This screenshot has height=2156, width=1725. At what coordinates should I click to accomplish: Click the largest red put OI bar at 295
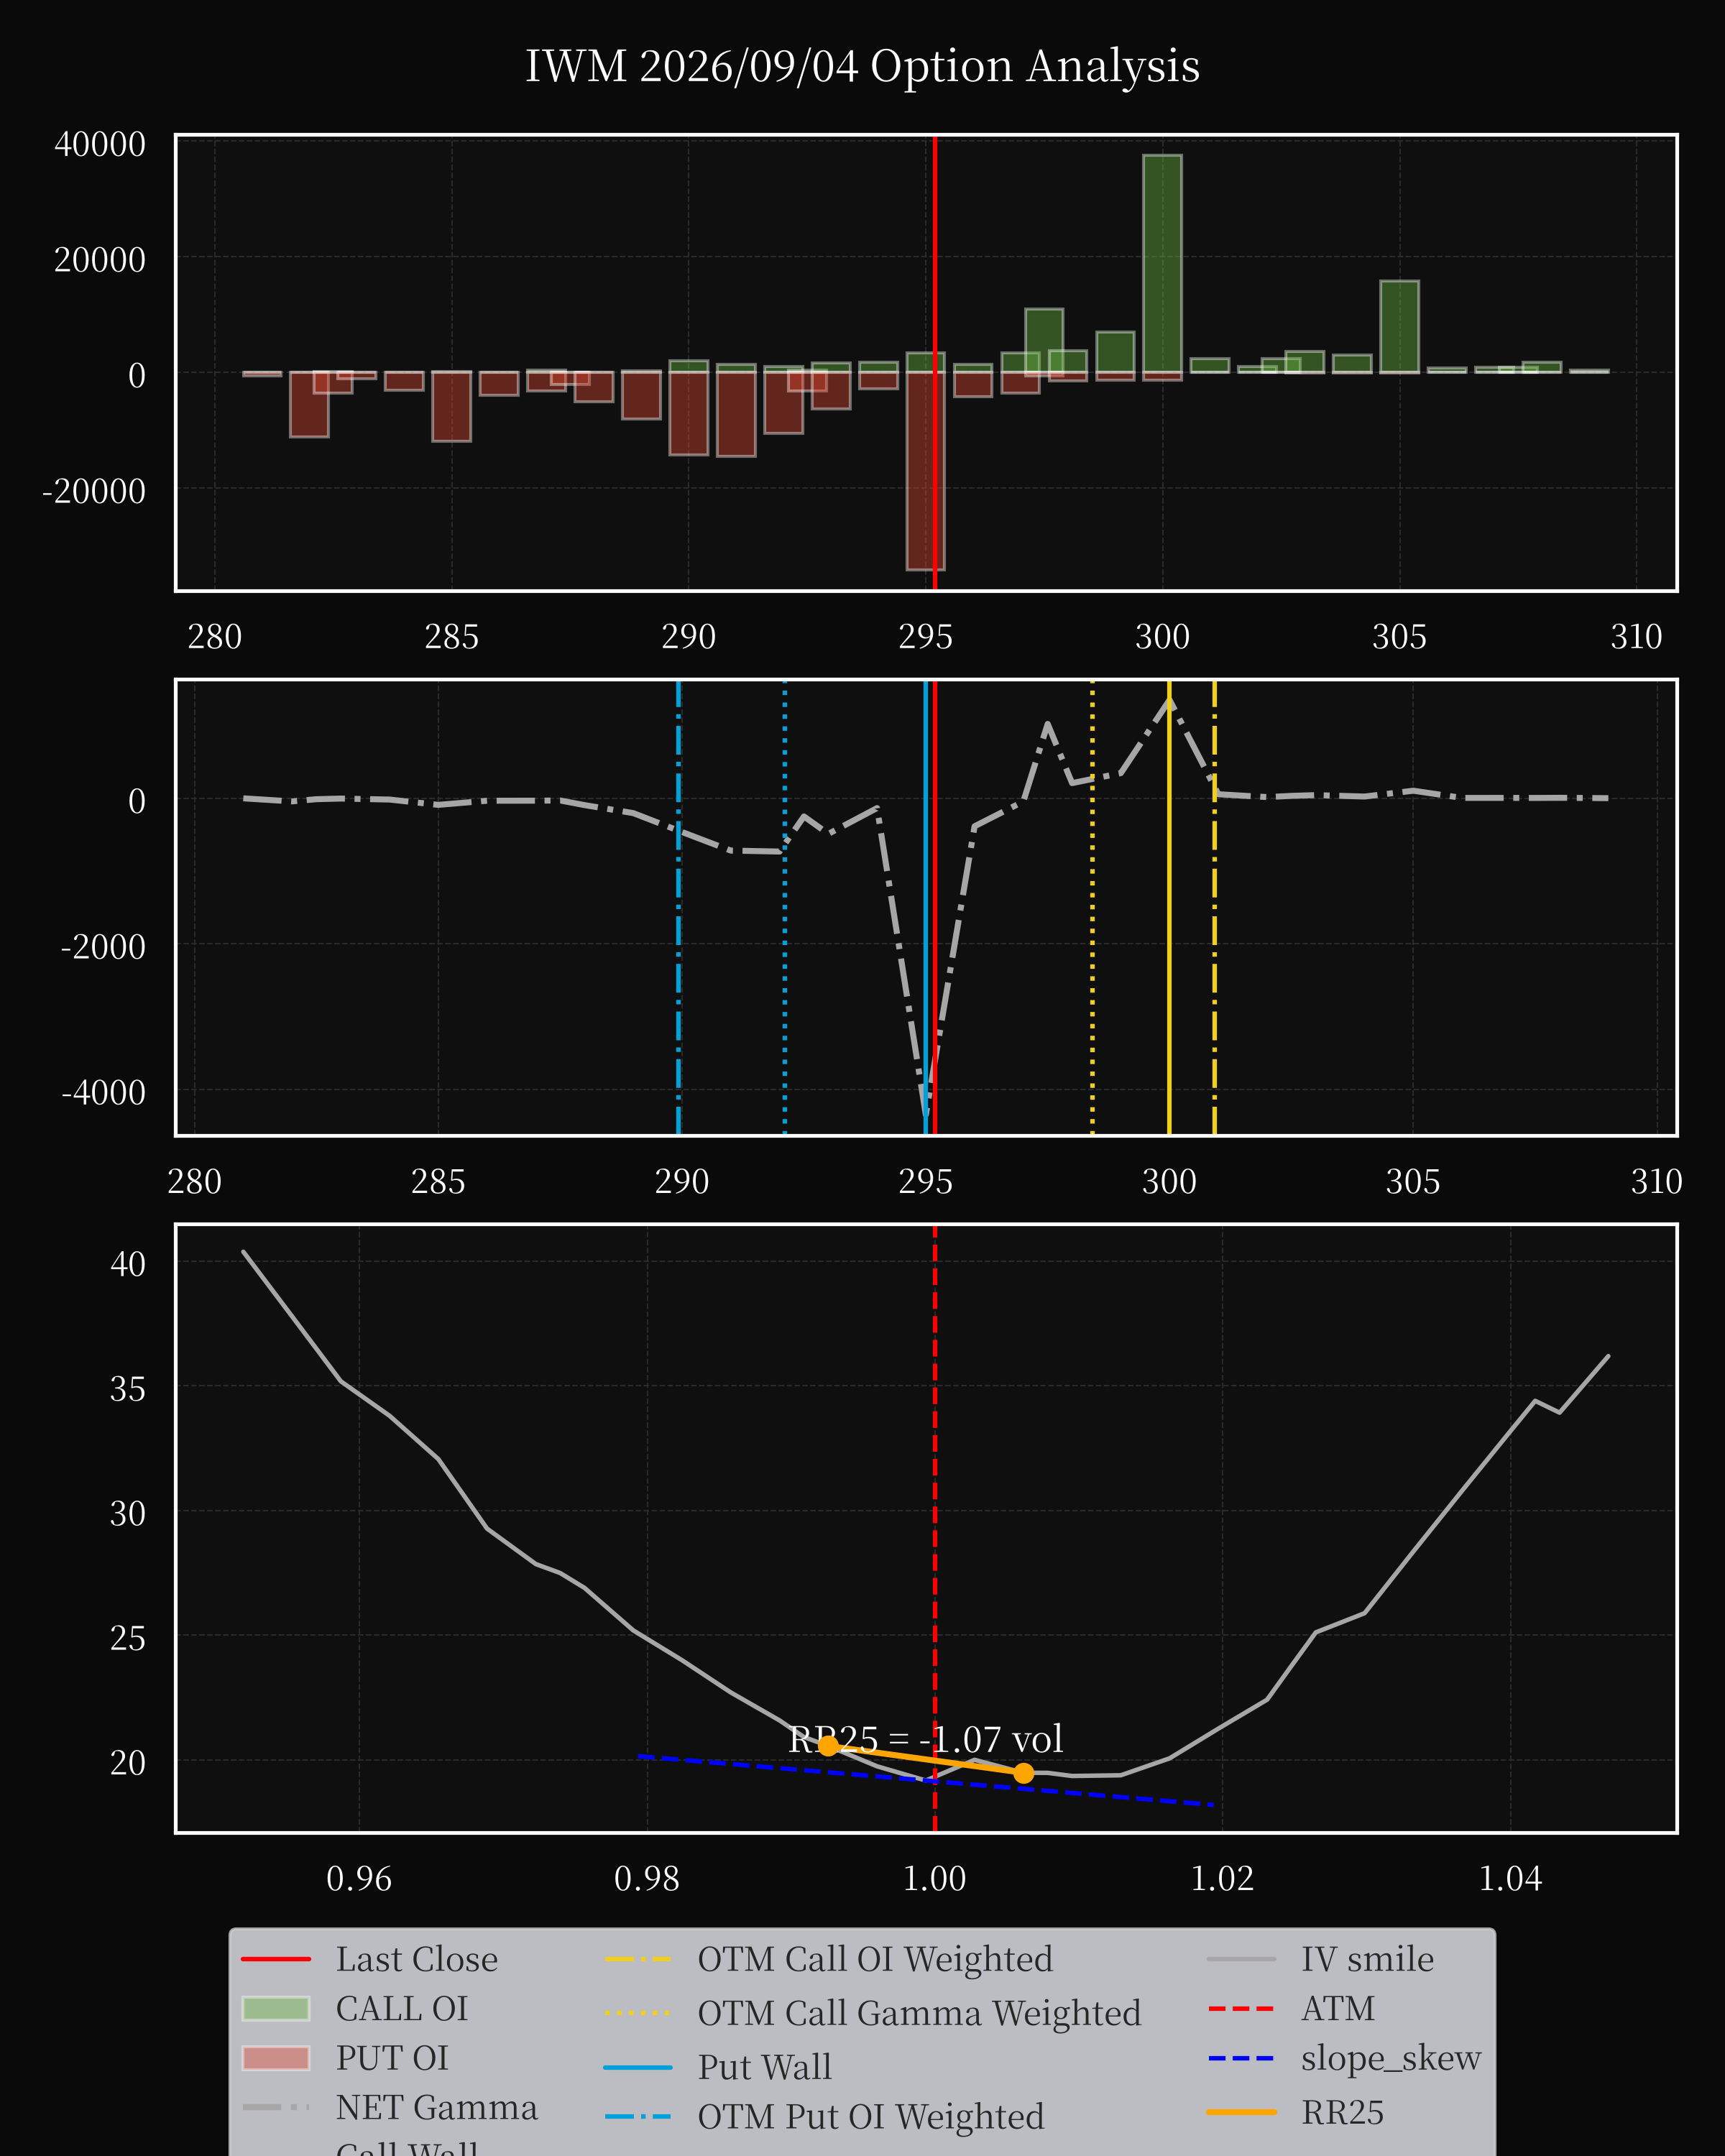click(x=925, y=471)
